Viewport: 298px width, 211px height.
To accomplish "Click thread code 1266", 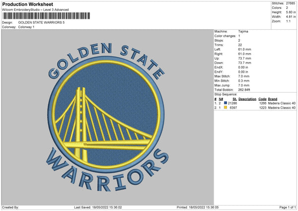I will (263, 104).
